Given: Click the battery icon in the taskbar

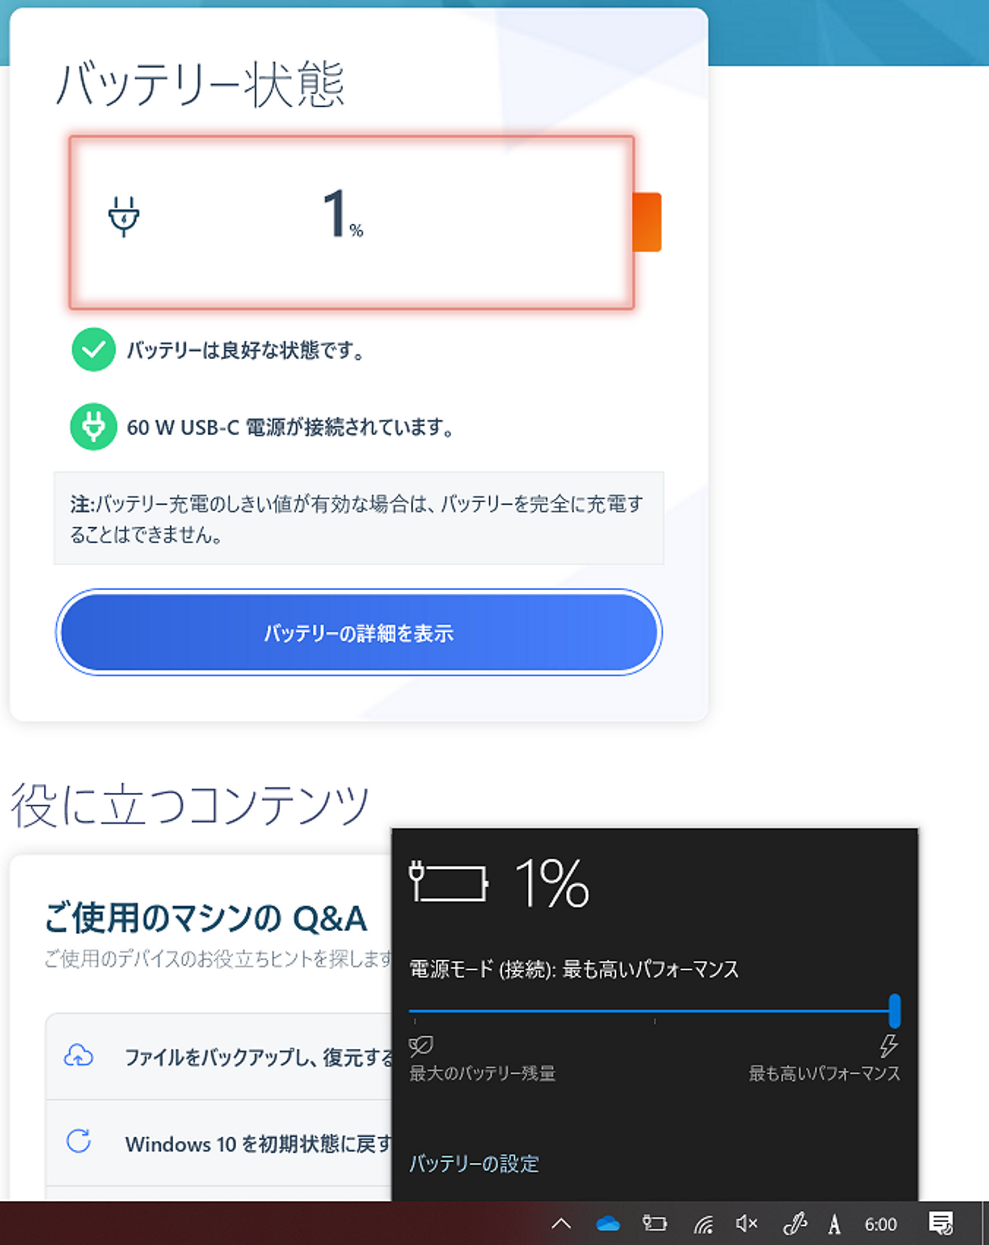Looking at the screenshot, I should tap(655, 1224).
